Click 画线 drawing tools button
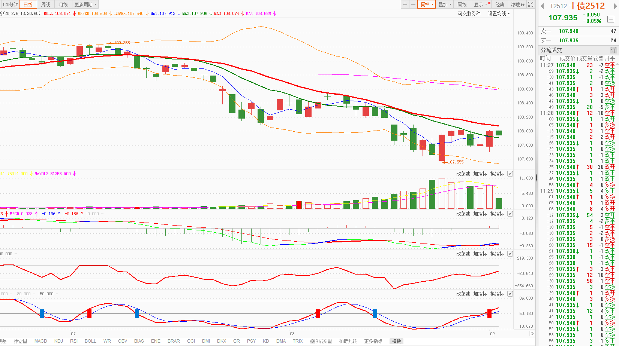Viewport: 619px width, 346px height. click(462, 4)
